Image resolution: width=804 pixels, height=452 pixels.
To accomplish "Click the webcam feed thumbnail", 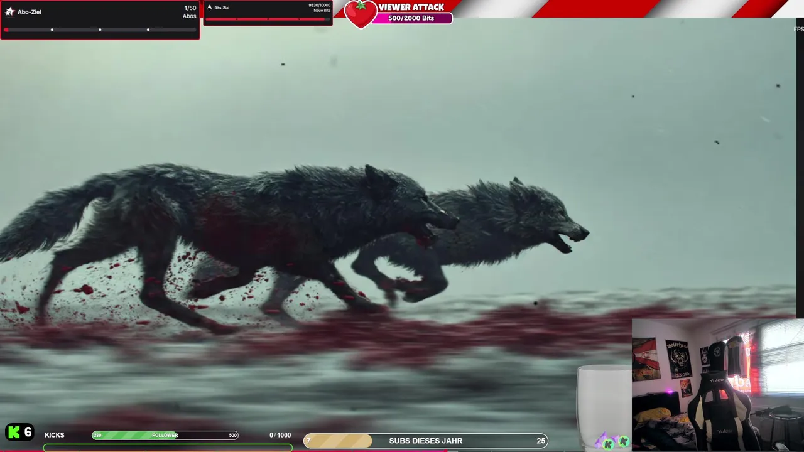I will coord(718,385).
